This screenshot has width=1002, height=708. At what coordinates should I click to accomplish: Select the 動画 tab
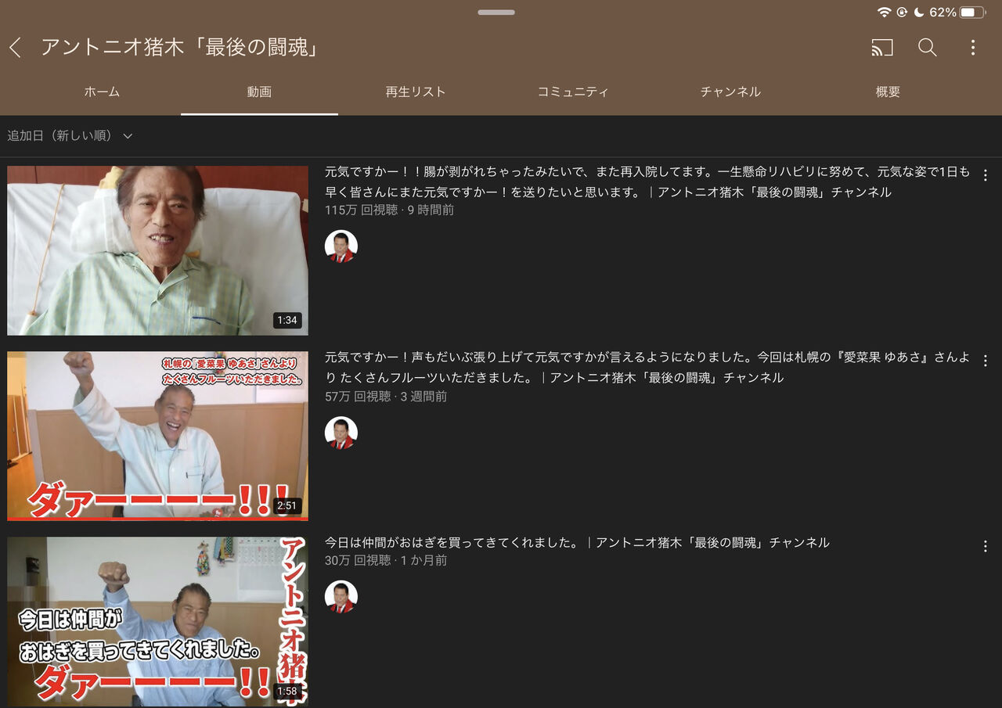[x=259, y=92]
